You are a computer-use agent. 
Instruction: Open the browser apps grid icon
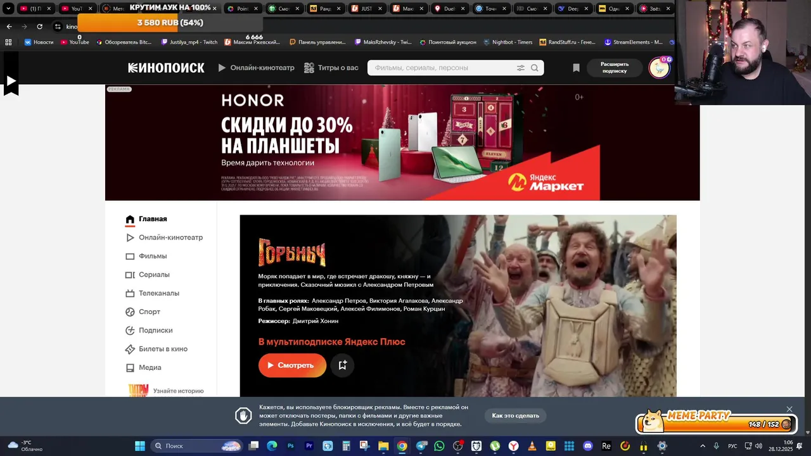[x=8, y=42]
